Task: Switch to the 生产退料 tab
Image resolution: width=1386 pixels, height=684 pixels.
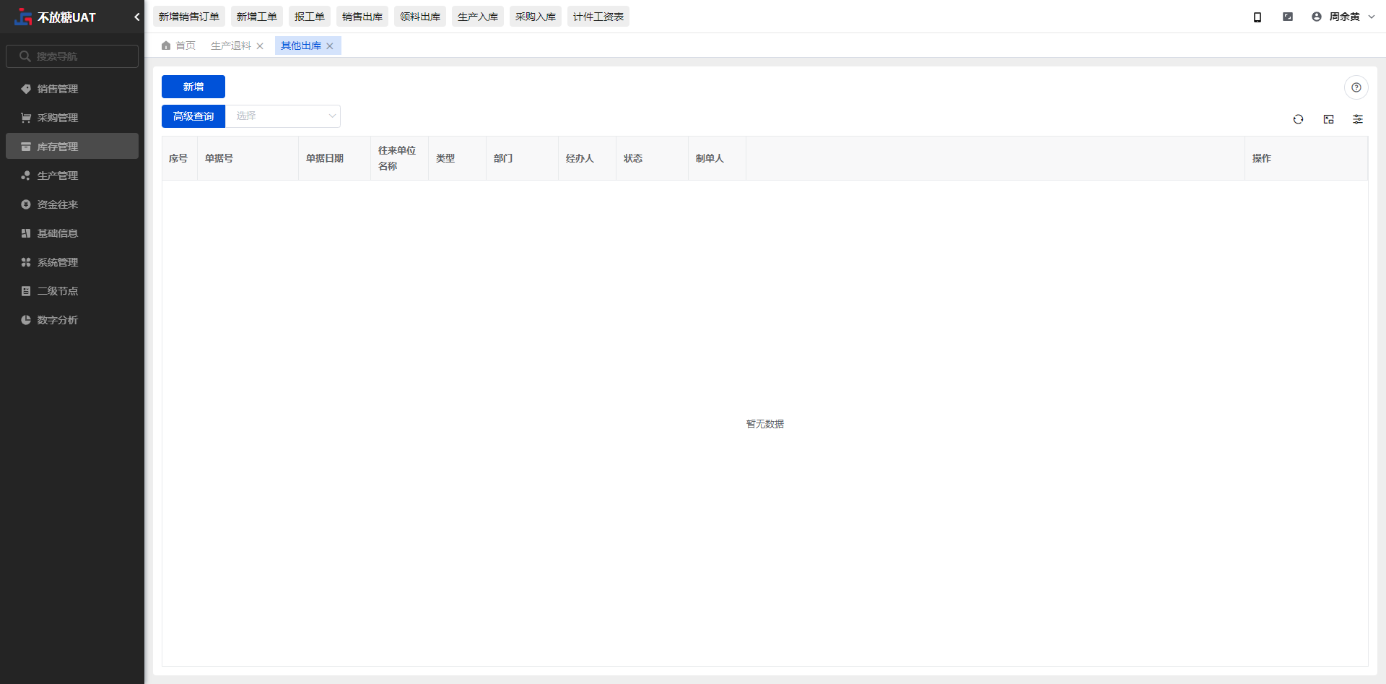Action: click(x=231, y=46)
